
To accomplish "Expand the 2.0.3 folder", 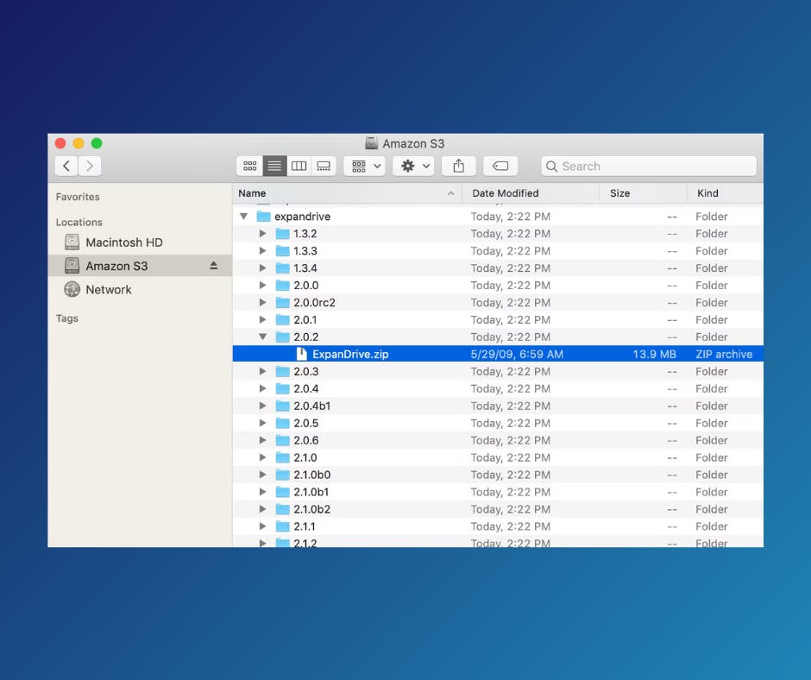I will pyautogui.click(x=262, y=371).
